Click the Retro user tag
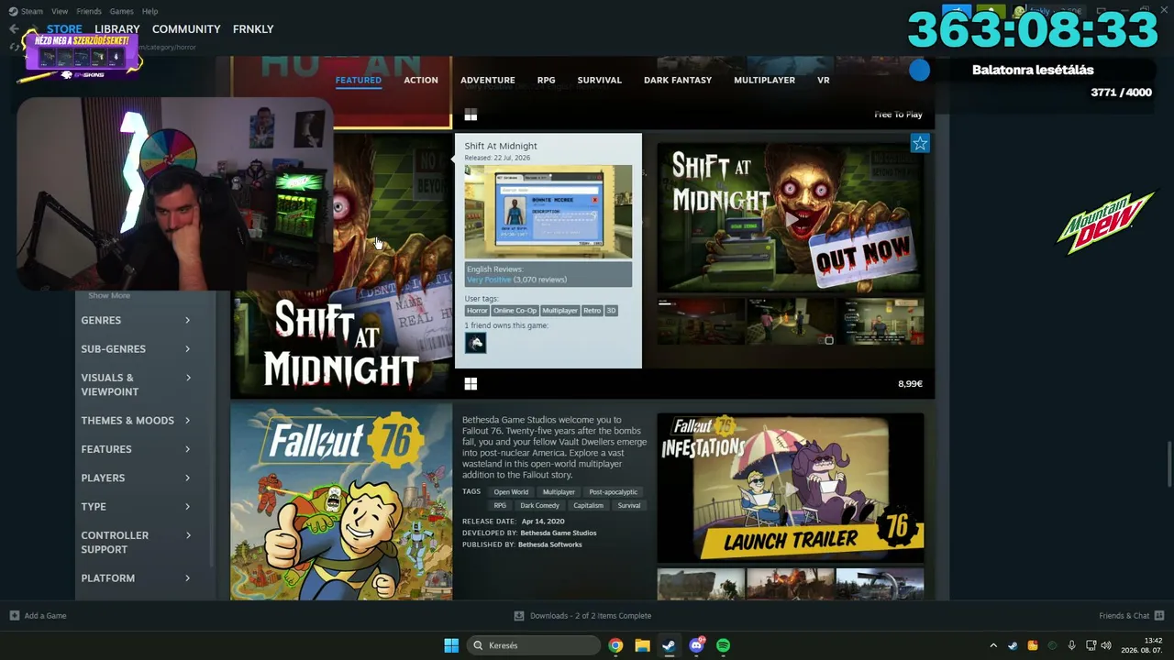Screen dimensions: 1174x660 pos(592,311)
